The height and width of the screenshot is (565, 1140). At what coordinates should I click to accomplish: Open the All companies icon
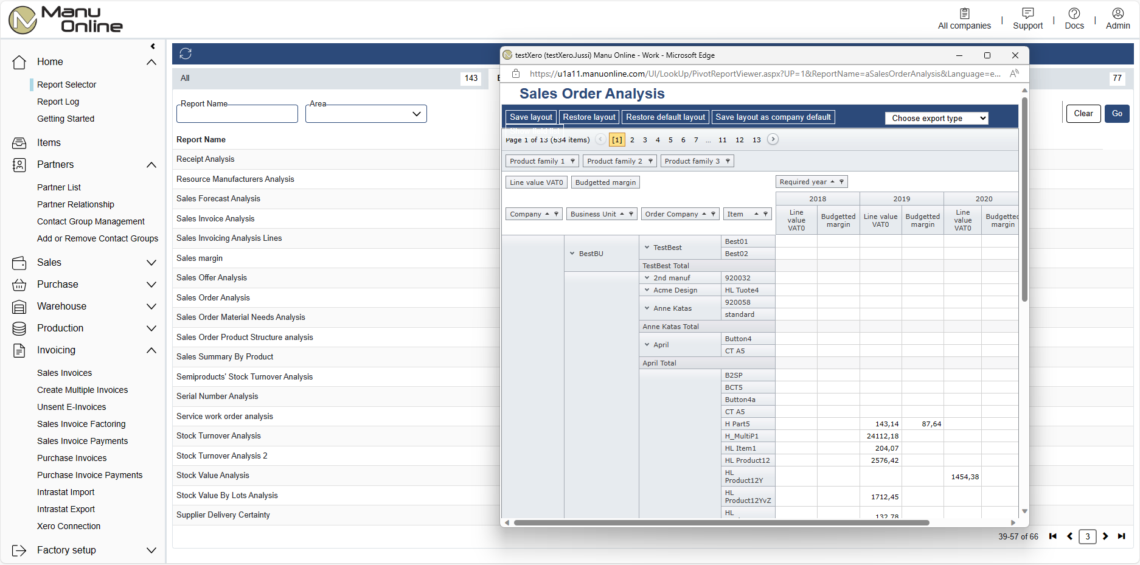(964, 14)
